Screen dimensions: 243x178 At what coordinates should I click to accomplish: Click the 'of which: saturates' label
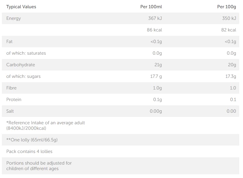pos(26,53)
